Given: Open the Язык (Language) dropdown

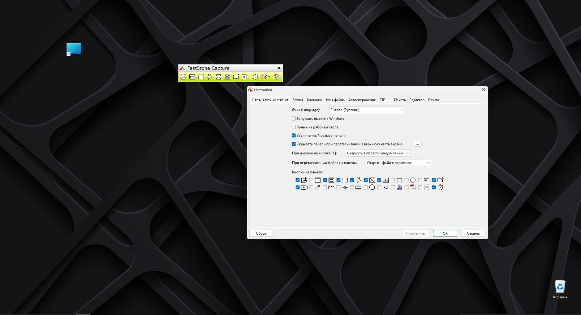Looking at the screenshot, I should (367, 110).
